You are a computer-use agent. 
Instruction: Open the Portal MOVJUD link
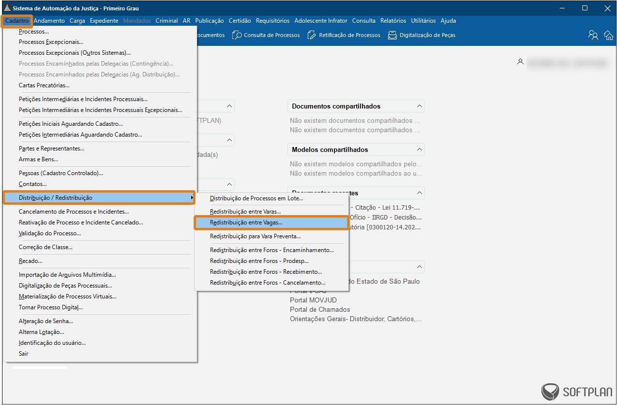(313, 300)
